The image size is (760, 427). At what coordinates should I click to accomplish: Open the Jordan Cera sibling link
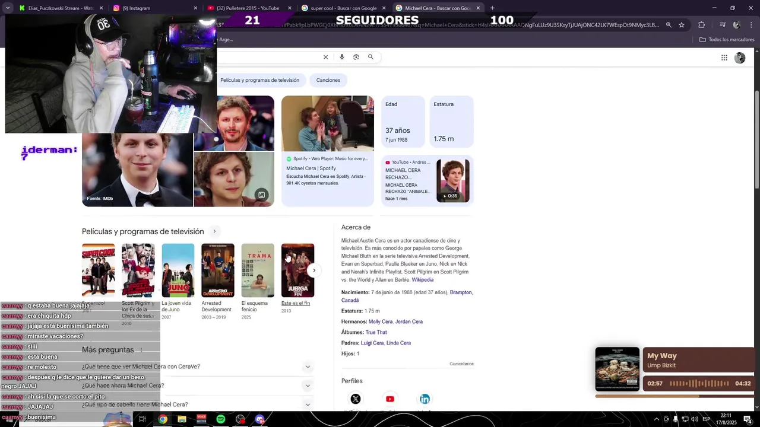[x=409, y=321]
